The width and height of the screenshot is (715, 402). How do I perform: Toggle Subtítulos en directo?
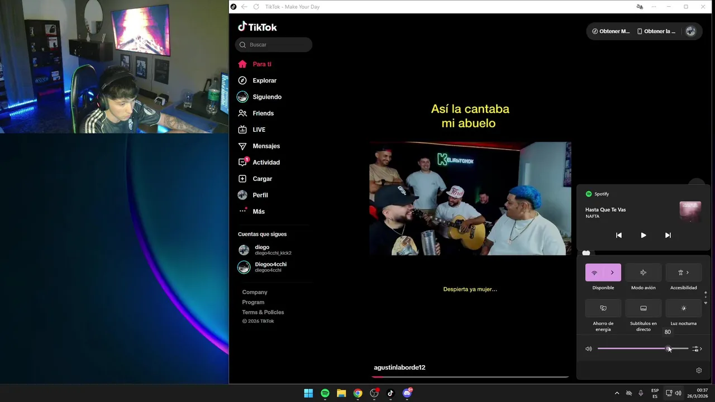[x=643, y=308]
